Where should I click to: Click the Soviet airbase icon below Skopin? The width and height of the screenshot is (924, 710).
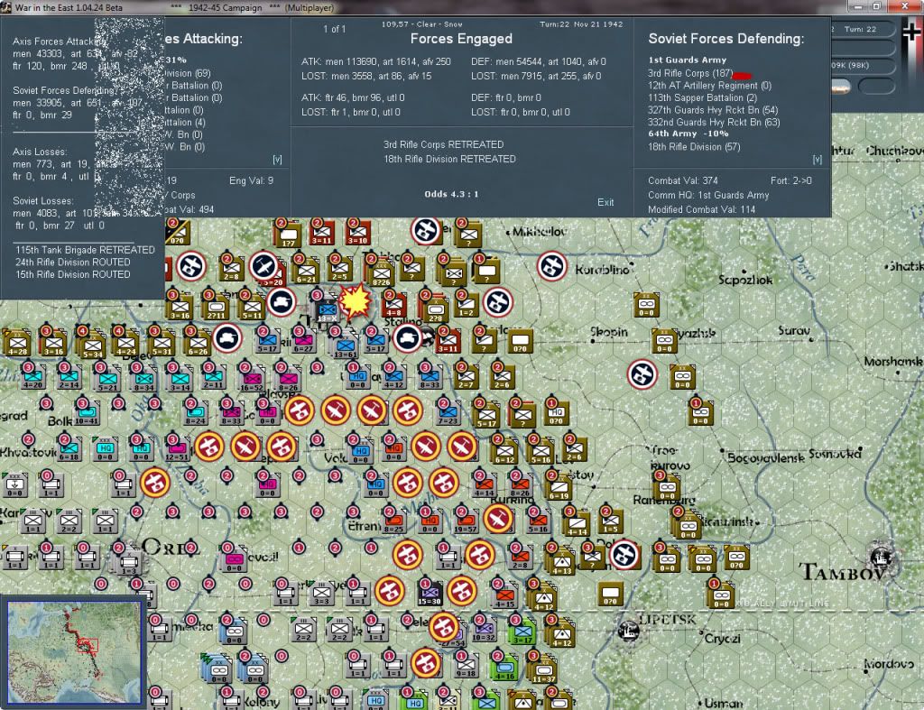(x=642, y=374)
